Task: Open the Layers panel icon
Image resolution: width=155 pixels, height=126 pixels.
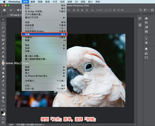Action: [146, 49]
